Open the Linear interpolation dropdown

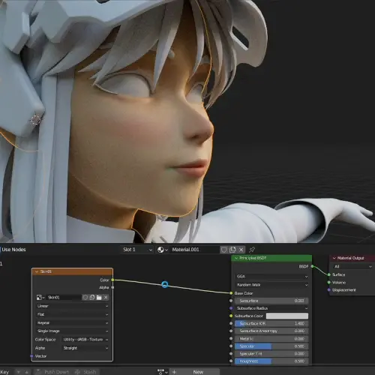(73, 306)
